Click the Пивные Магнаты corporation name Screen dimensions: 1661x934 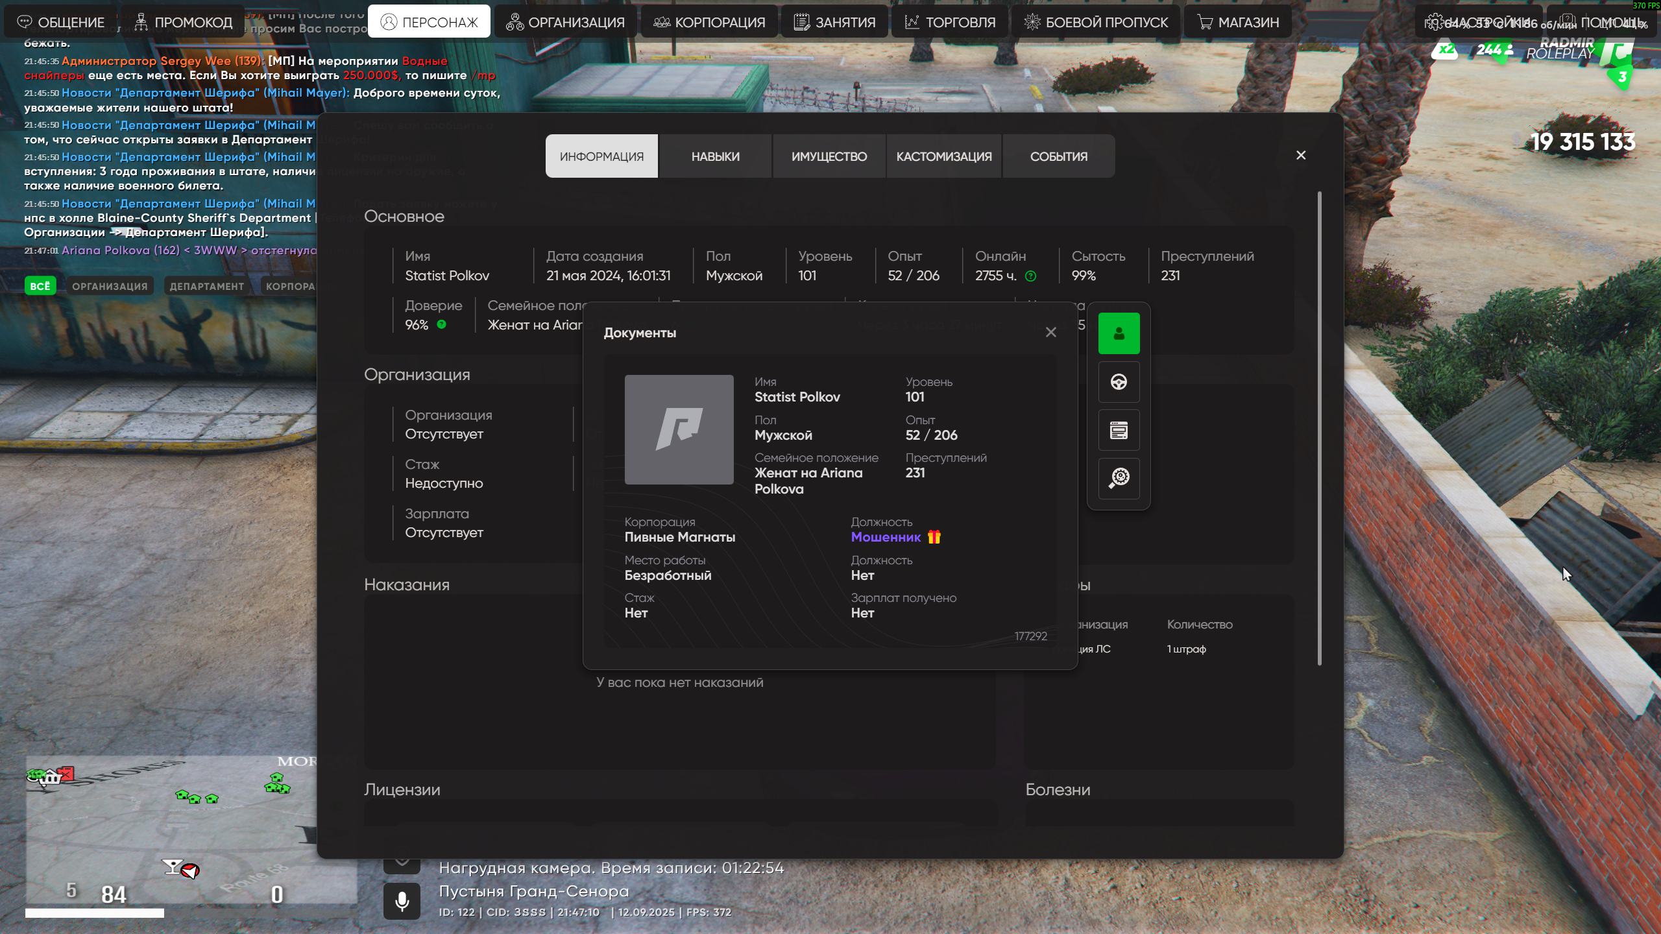(679, 537)
